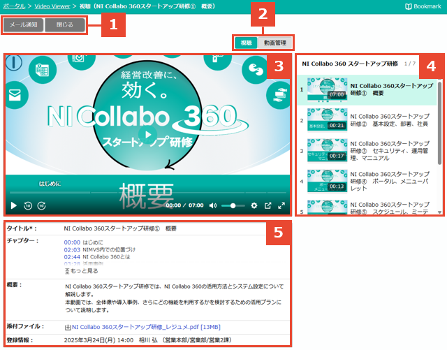This screenshot has height=350, width=447.
Task: Click the playlist scrollbar down arrow
Action: (x=439, y=212)
